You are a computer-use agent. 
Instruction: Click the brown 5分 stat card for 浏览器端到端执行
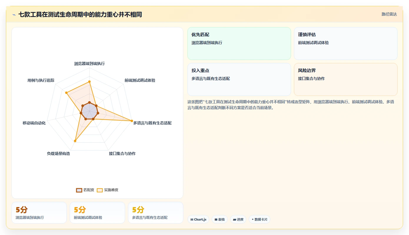click(39, 213)
